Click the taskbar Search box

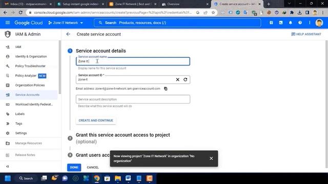click(x=26, y=178)
